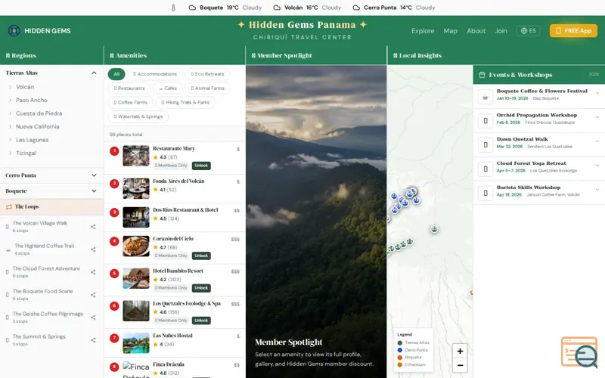Share The Highland Coffee Trail loop
Image resolution: width=605 pixels, height=378 pixels.
[x=93, y=249]
